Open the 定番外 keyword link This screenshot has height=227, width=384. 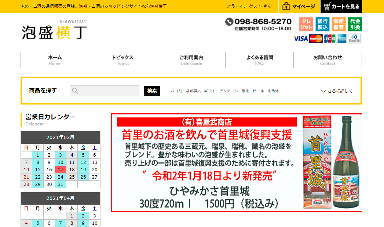273,91
